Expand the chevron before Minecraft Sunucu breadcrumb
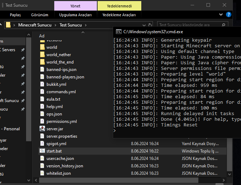This screenshot has width=241, height=185. click(14, 25)
